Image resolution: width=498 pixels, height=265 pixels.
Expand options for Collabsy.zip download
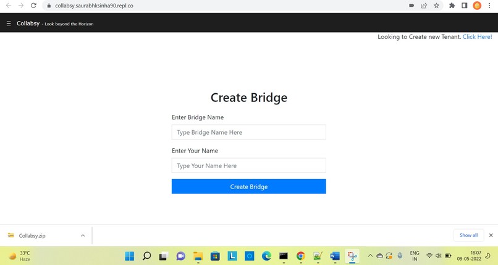click(83, 235)
